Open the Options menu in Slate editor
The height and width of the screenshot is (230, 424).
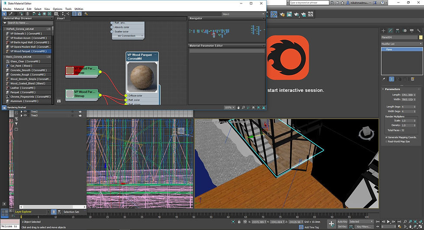coord(58,9)
